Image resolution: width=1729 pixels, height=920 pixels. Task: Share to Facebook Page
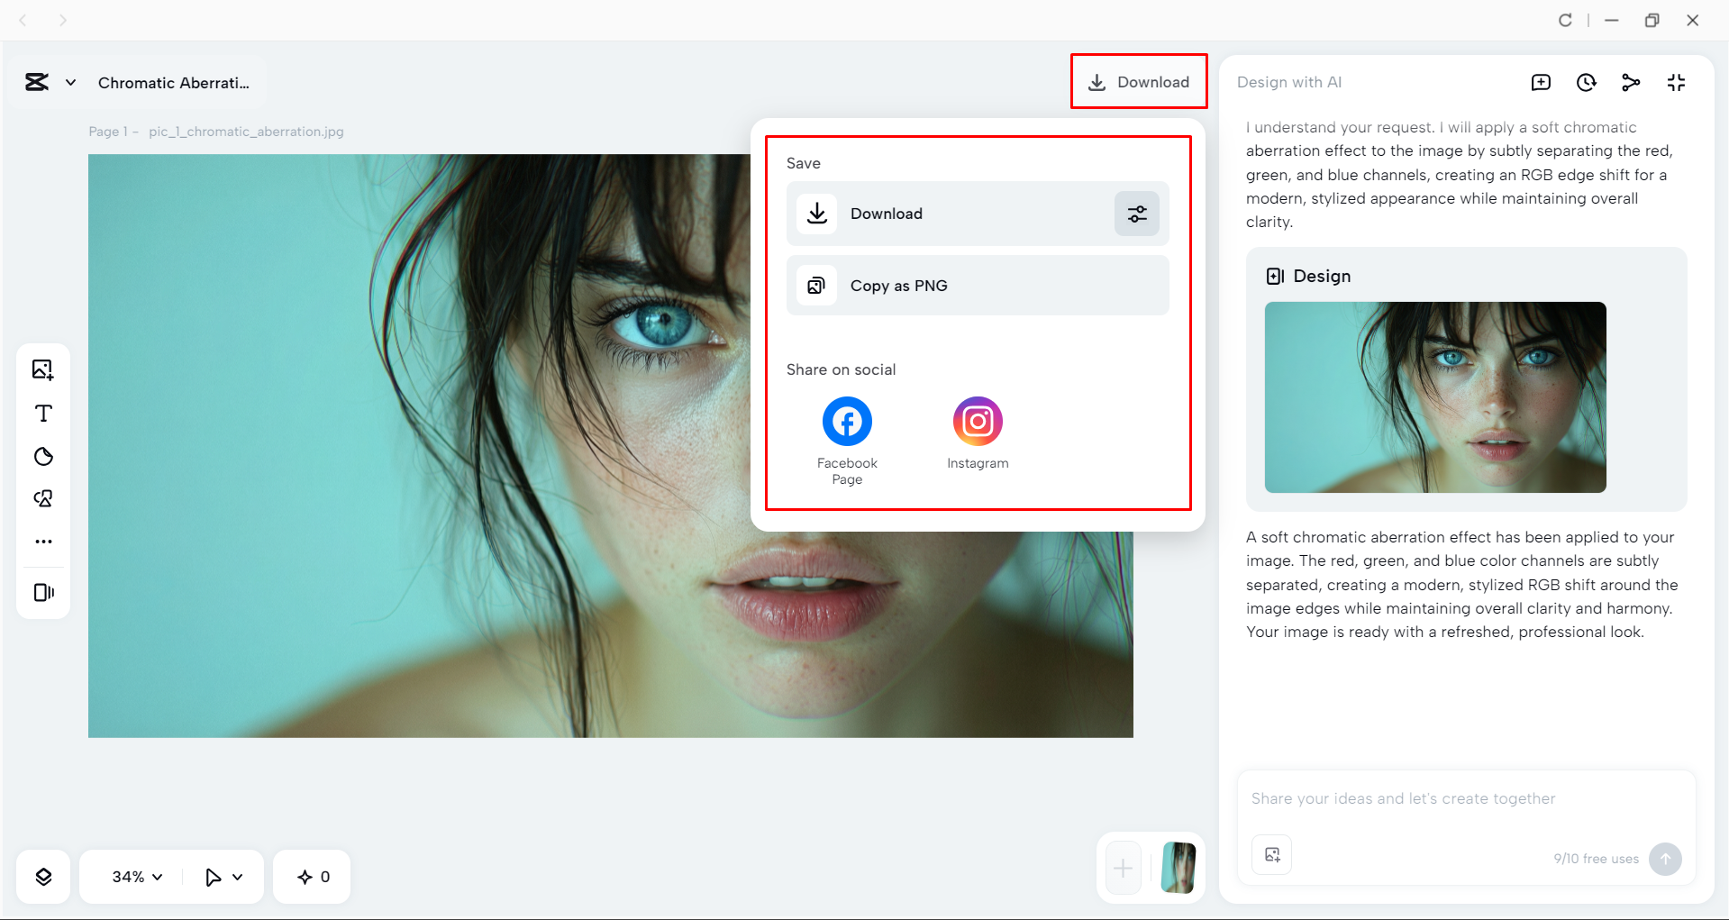pos(847,441)
